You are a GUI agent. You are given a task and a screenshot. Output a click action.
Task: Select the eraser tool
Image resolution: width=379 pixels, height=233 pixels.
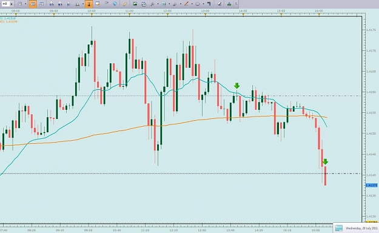[x=220, y=4]
